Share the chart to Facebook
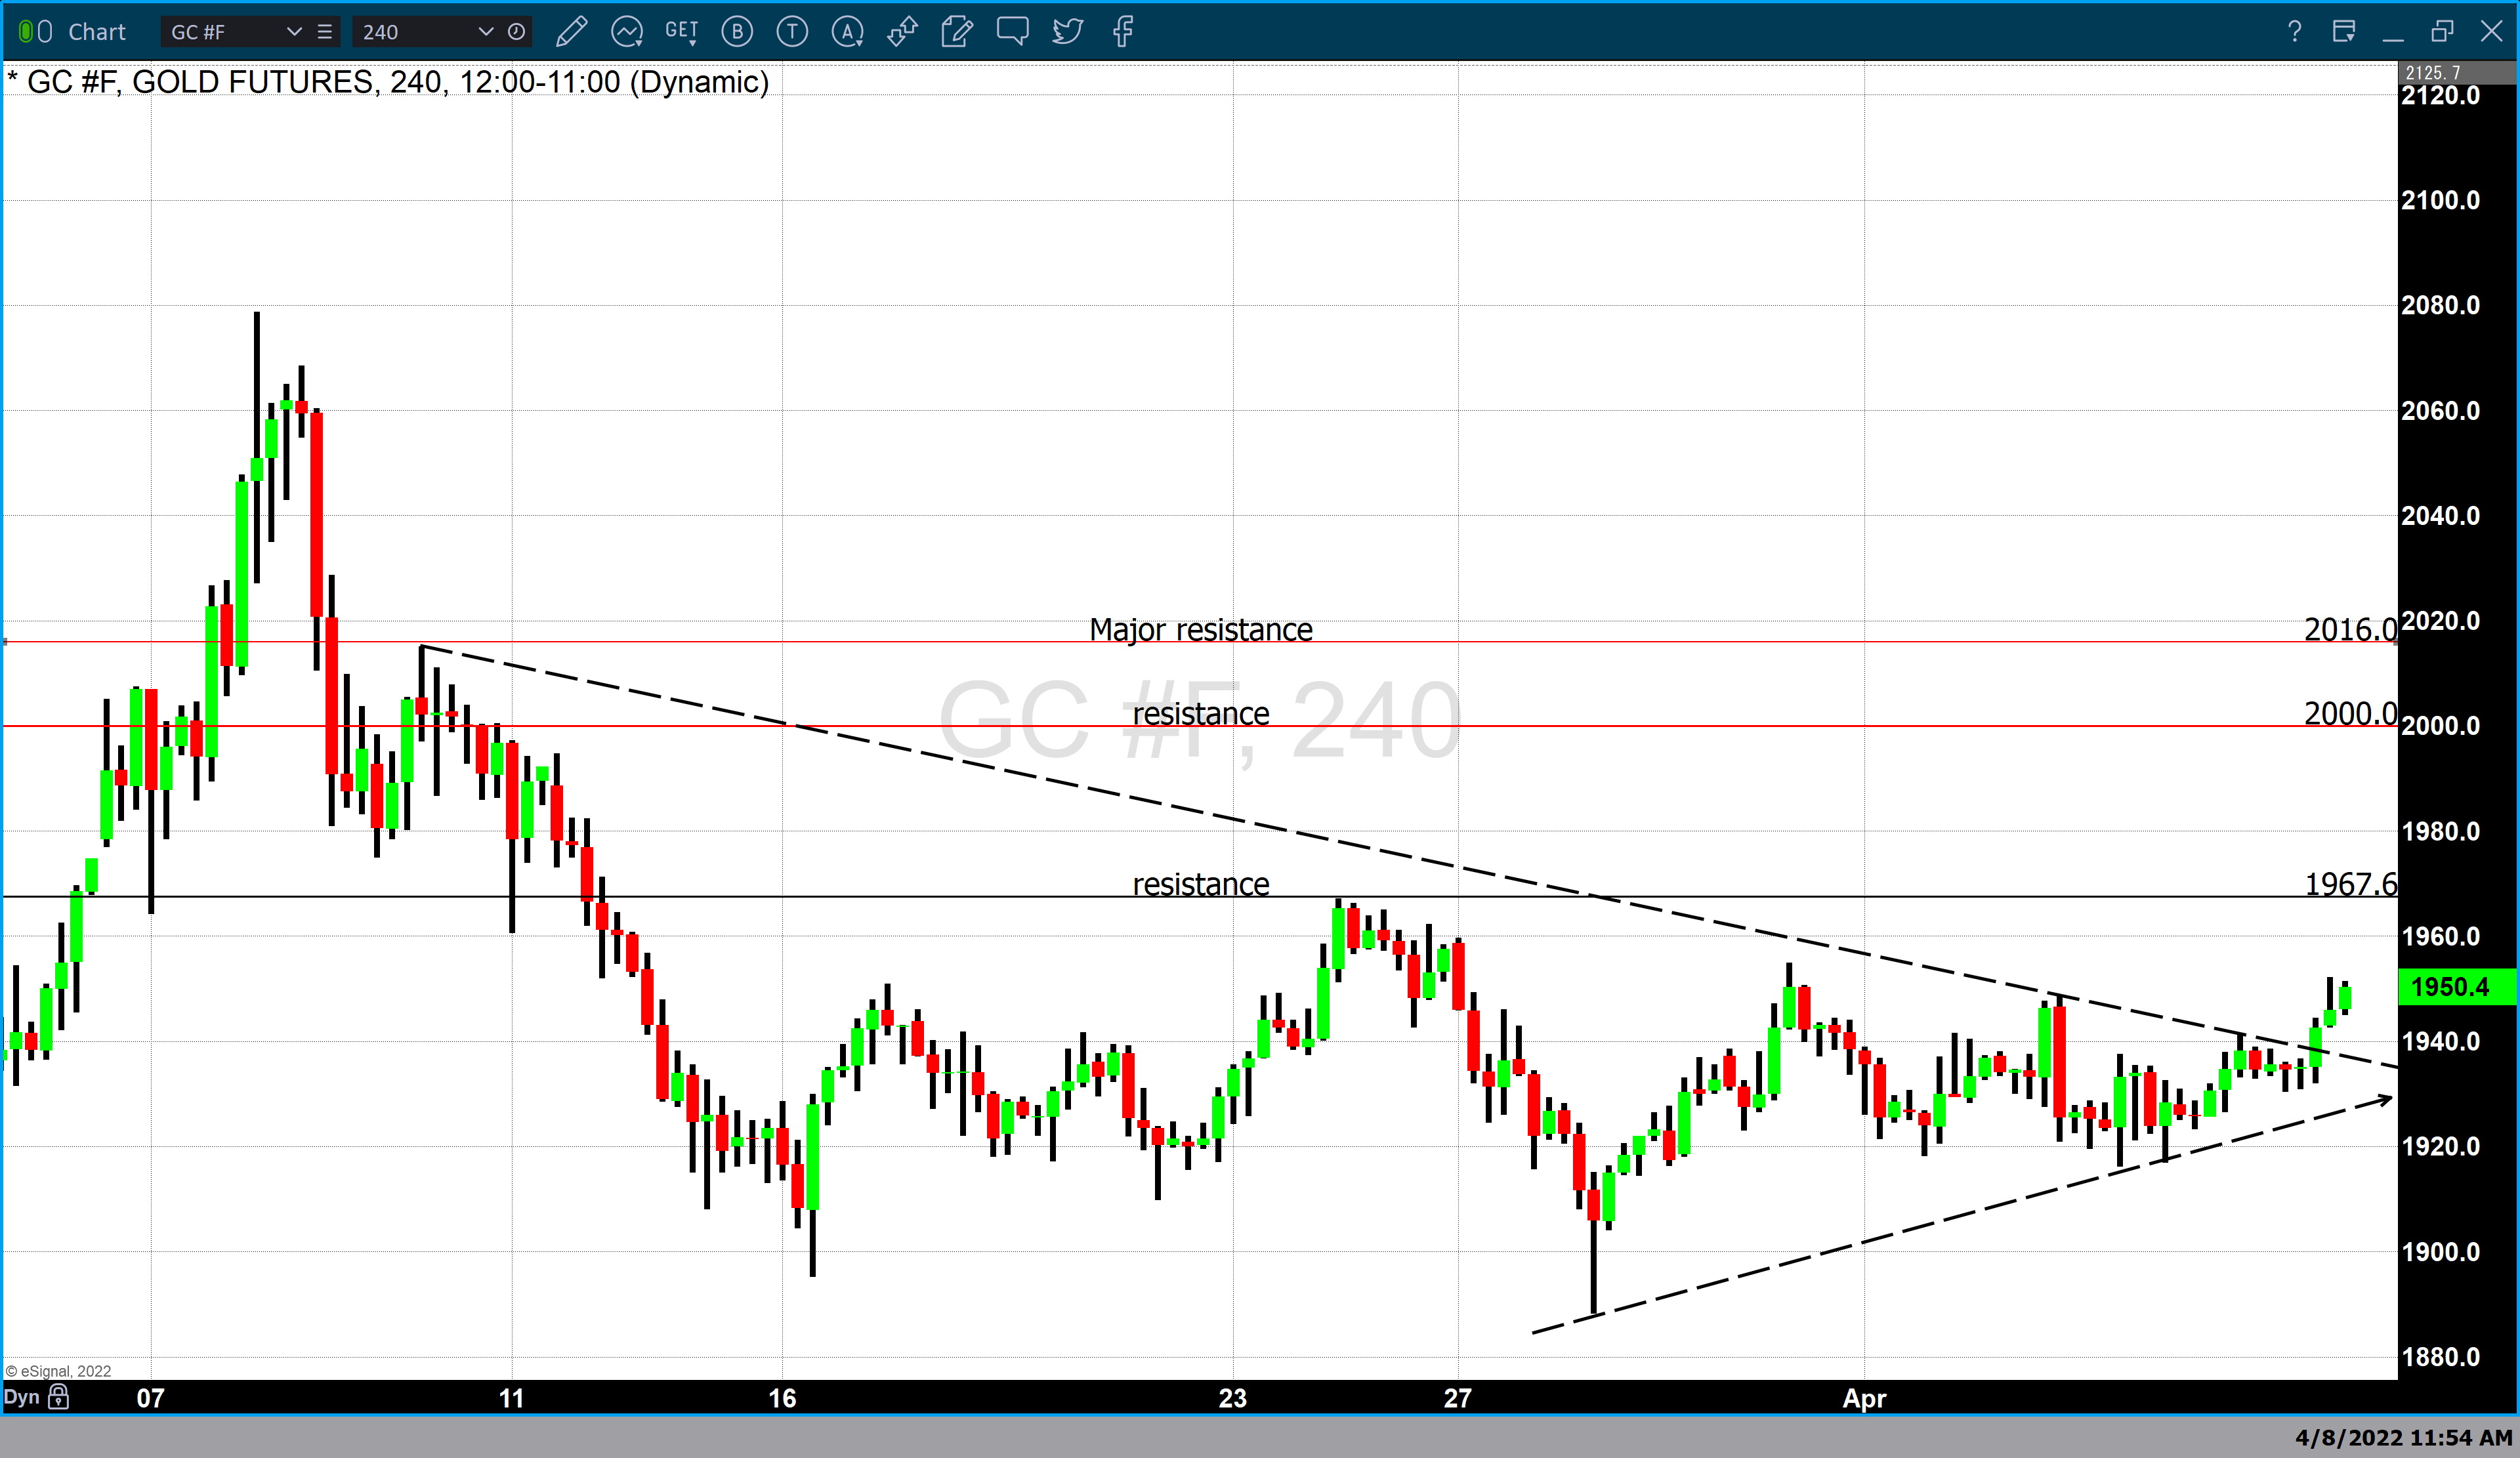 1122,32
